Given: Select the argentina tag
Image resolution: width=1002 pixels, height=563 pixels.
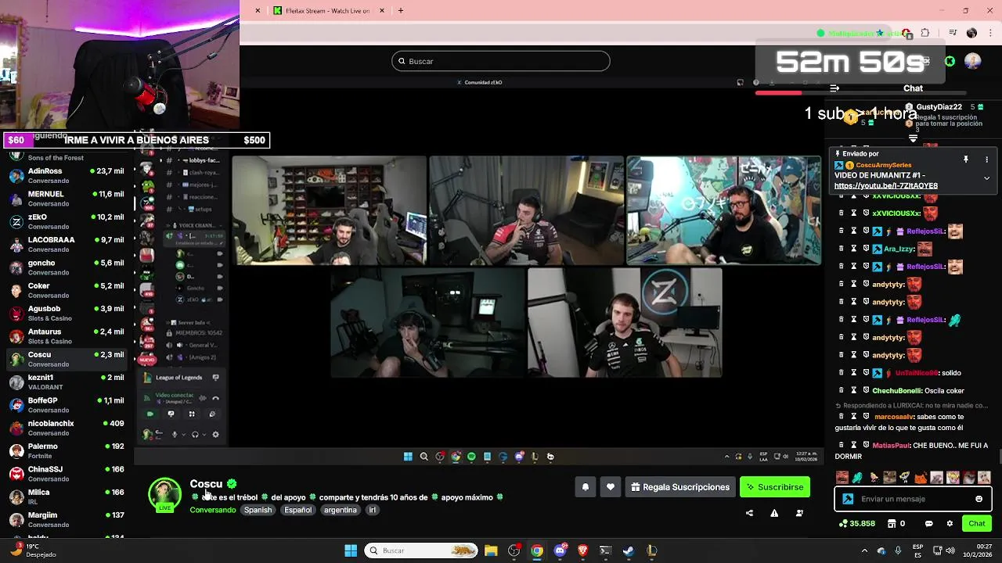Looking at the screenshot, I should coord(340,510).
